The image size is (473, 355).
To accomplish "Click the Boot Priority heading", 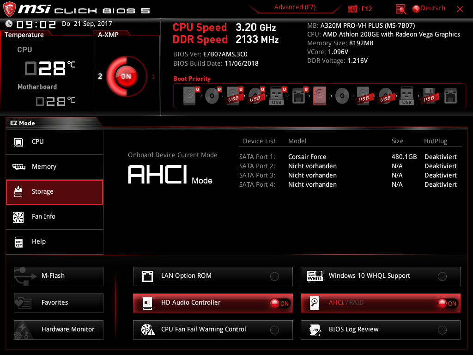I will pyautogui.click(x=192, y=79).
